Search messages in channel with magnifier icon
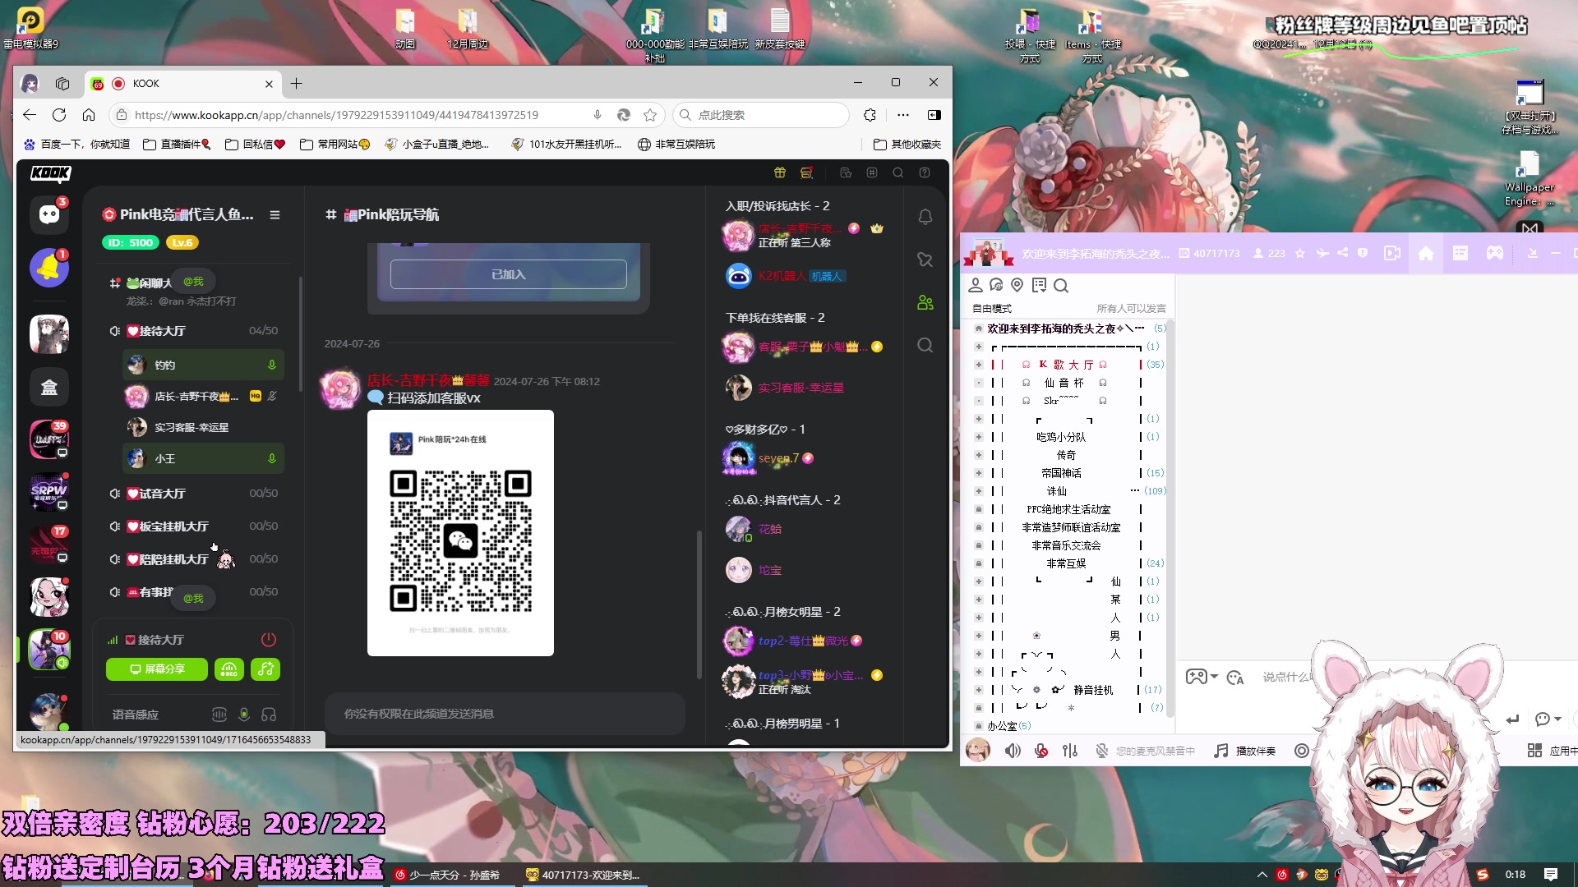 tap(925, 345)
